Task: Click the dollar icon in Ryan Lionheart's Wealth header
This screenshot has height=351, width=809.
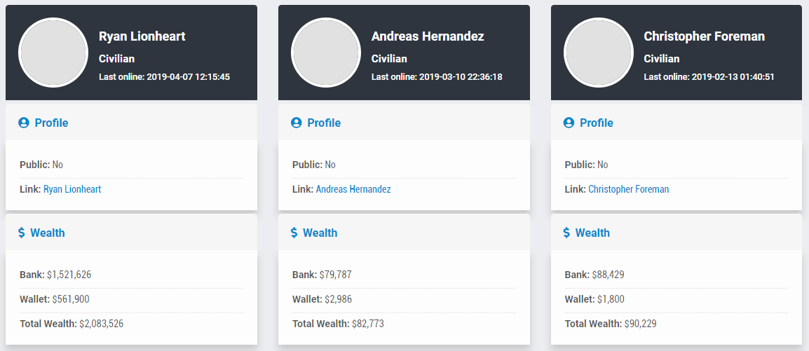Action: tap(22, 233)
